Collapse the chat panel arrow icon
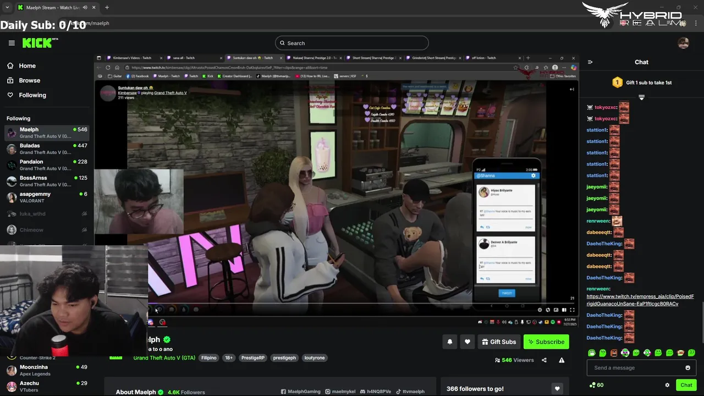 pyautogui.click(x=590, y=62)
